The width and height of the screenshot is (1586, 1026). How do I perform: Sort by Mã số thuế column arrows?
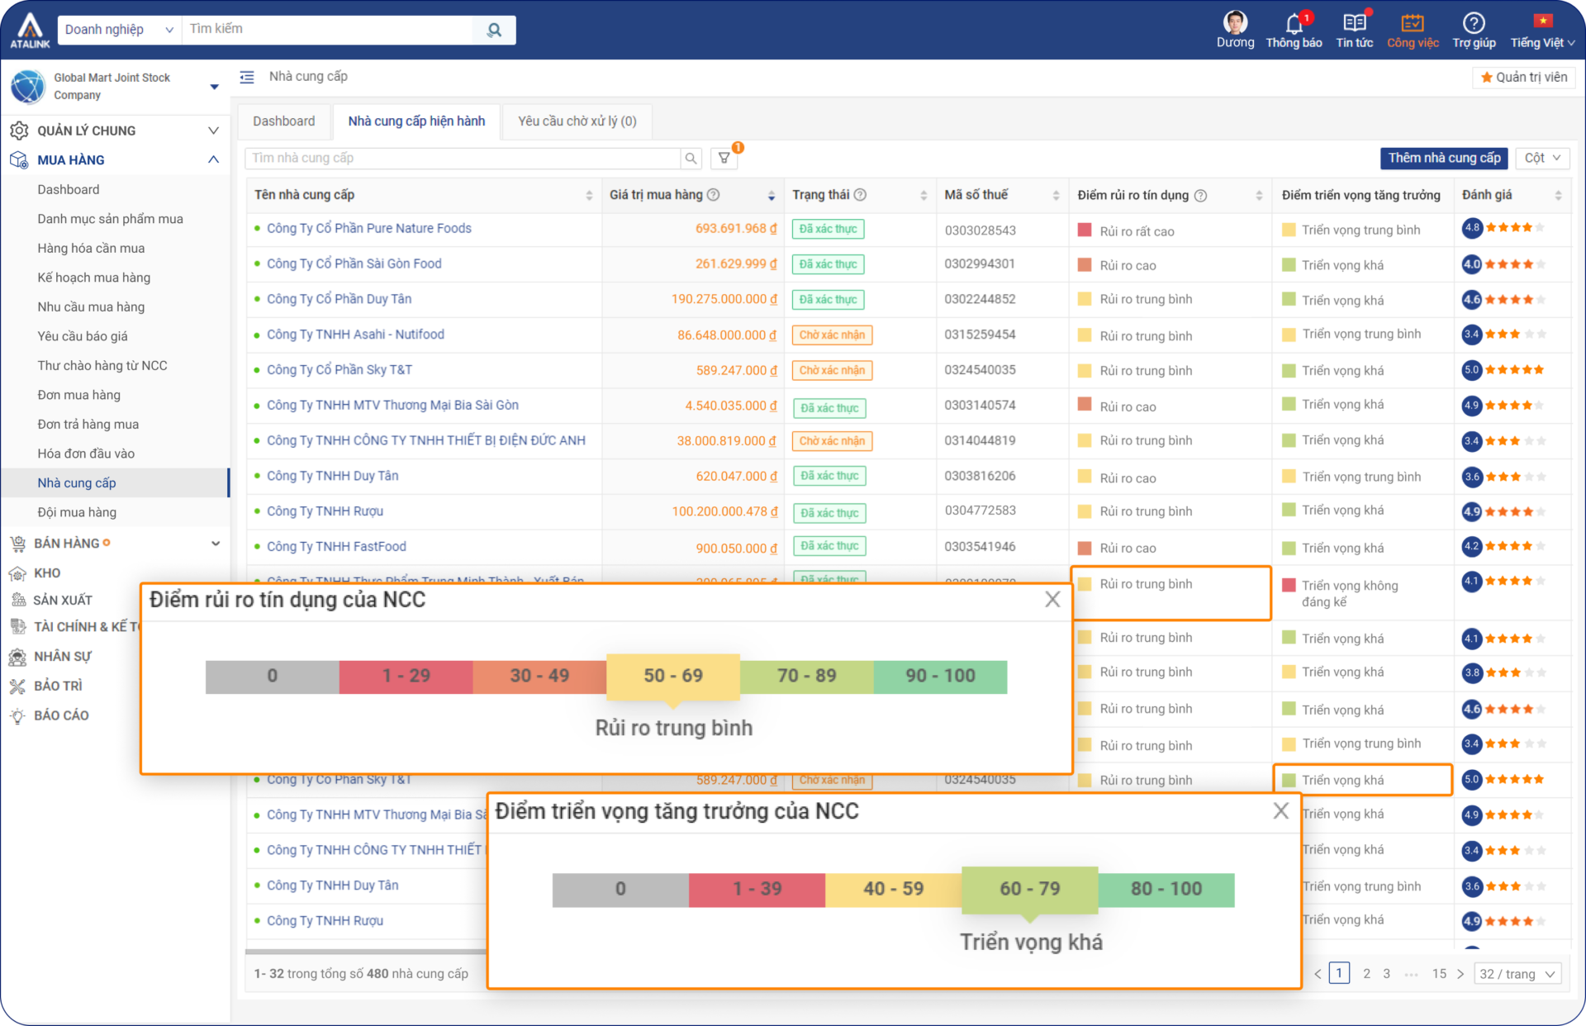point(1056,196)
